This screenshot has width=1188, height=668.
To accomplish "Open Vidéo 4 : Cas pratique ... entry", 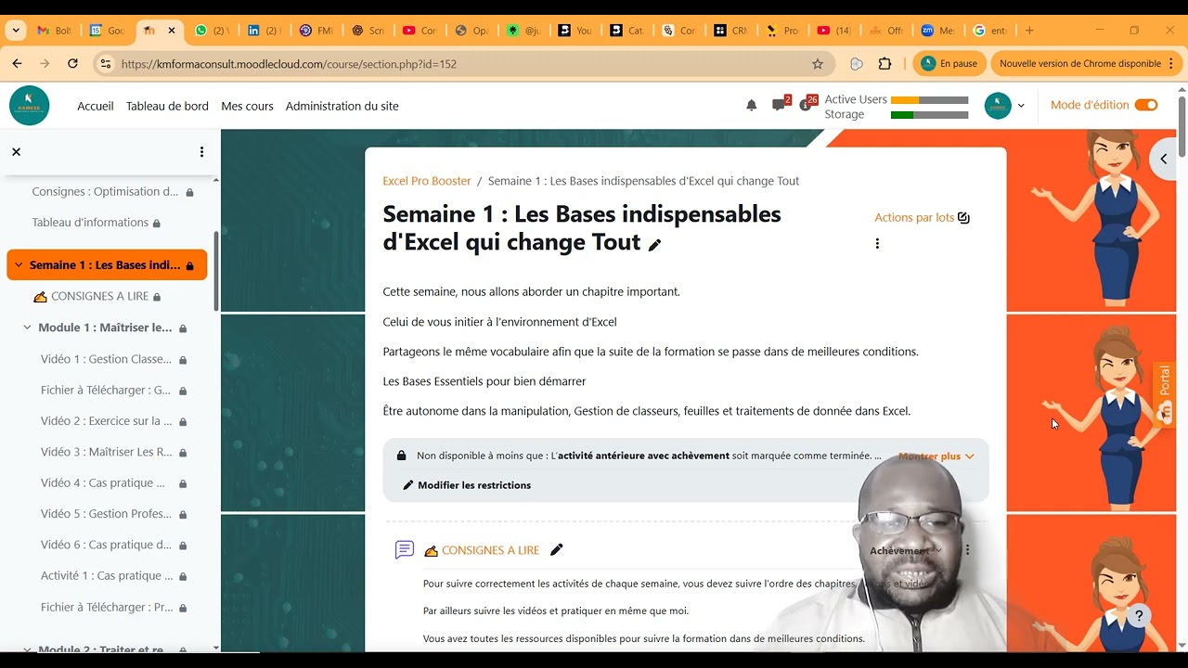I will tap(102, 482).
